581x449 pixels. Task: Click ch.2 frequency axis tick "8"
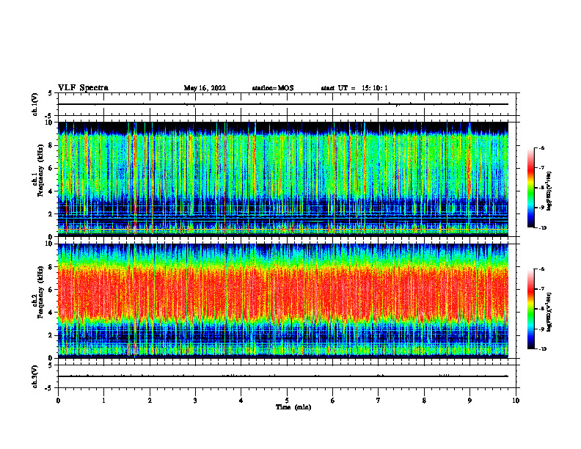(51, 267)
